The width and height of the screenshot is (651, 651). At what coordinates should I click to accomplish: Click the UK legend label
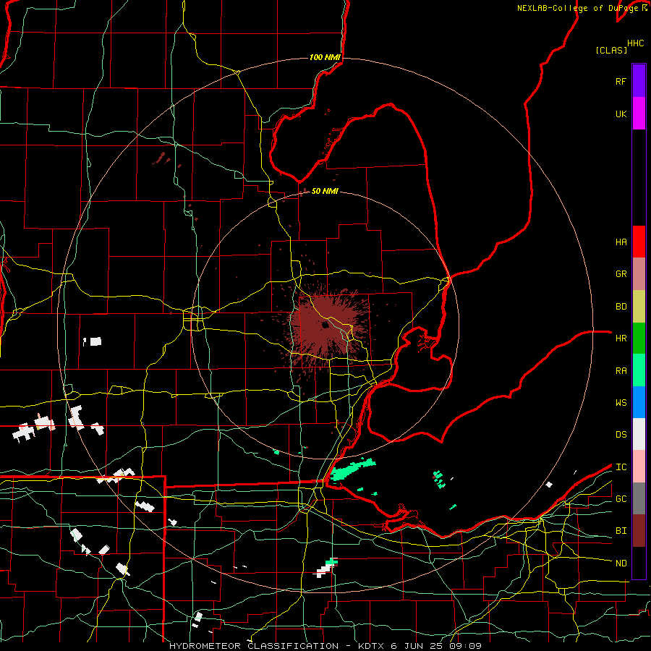(621, 114)
